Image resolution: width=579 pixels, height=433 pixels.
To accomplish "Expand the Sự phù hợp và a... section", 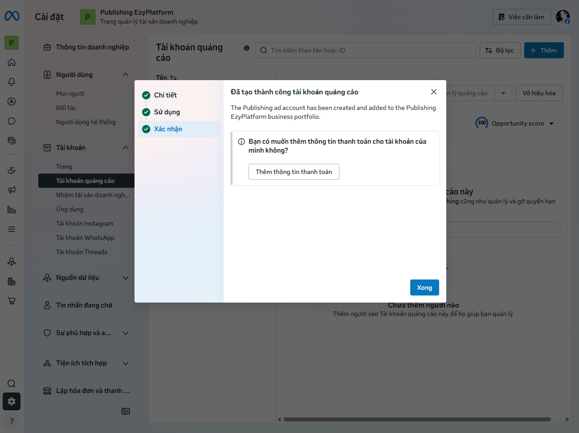I will coord(126,333).
